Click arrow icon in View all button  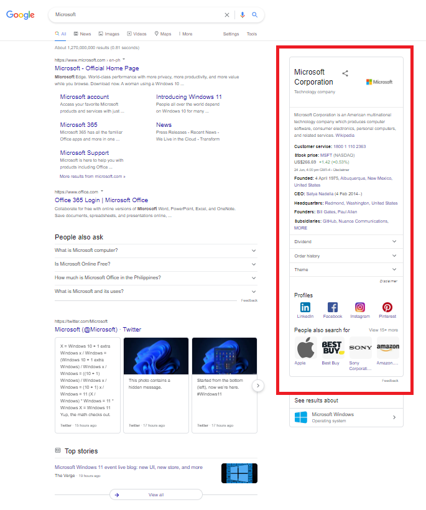point(117,494)
